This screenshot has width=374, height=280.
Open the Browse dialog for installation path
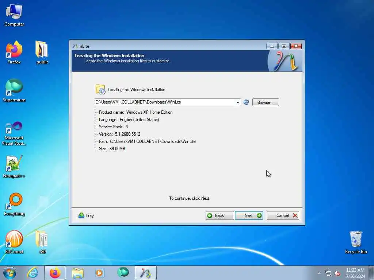tap(266, 102)
